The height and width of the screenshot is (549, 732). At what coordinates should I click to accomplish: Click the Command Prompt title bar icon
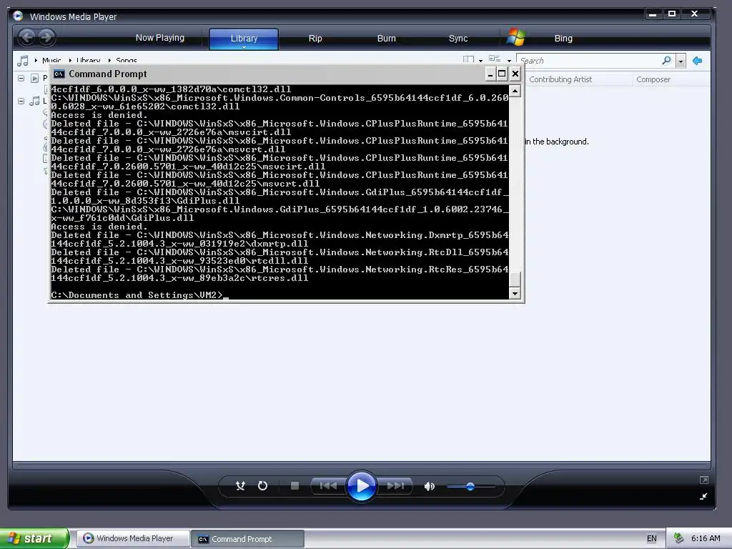tap(59, 74)
